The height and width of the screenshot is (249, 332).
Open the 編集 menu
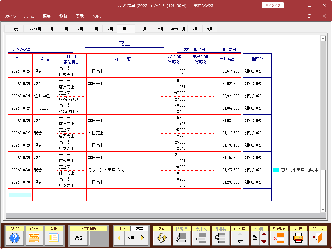point(47,16)
